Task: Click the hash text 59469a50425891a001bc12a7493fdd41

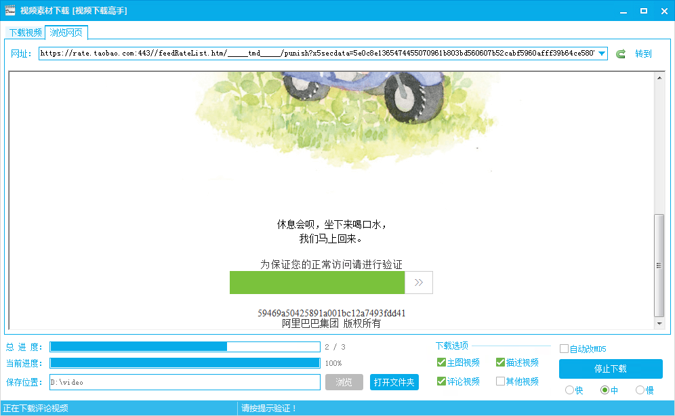Action: (331, 313)
